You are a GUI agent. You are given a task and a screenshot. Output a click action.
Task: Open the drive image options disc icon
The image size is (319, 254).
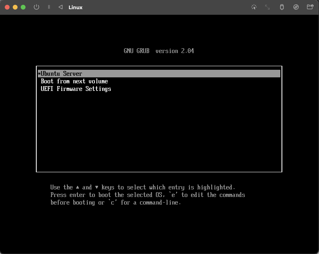[296, 7]
